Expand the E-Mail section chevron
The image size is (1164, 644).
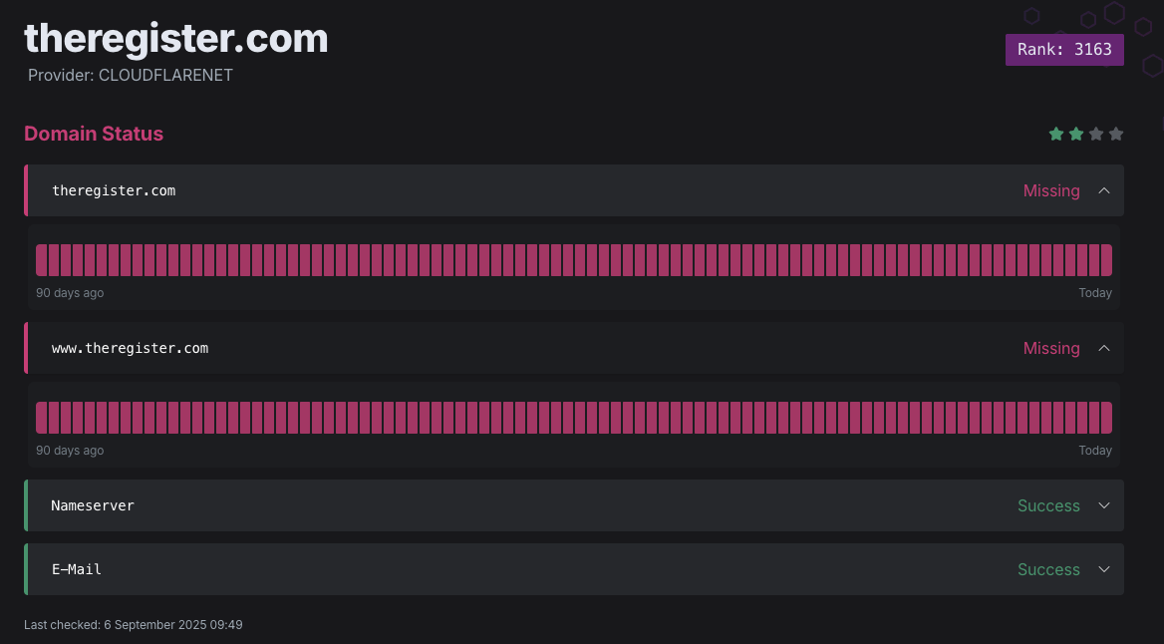[1103, 569]
